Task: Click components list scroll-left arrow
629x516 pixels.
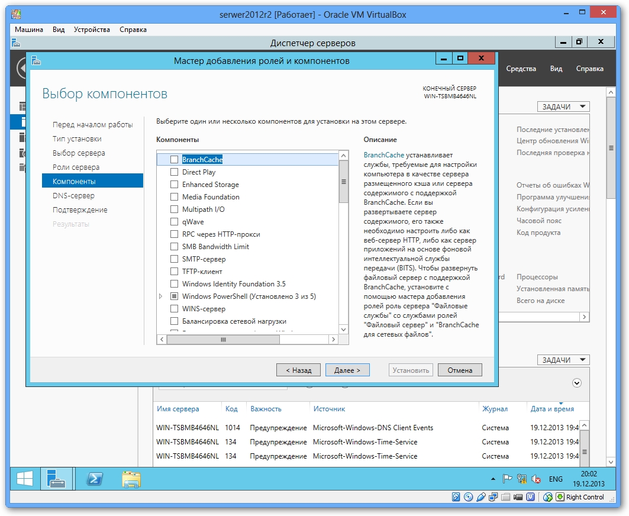Action: pos(162,340)
